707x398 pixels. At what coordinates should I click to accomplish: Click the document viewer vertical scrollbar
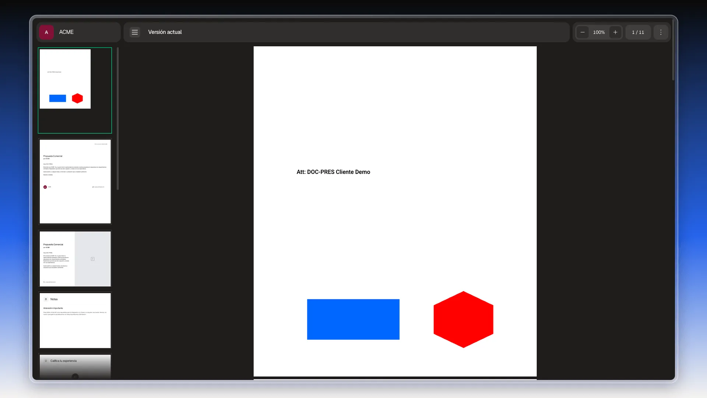673,50
